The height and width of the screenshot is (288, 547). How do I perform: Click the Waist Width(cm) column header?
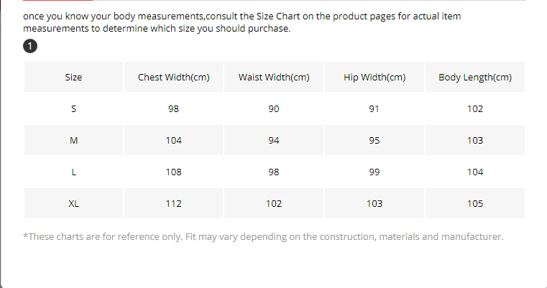point(274,77)
